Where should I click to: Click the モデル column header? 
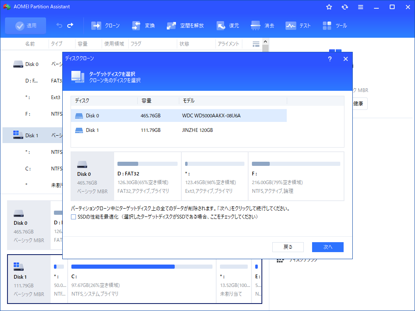click(x=233, y=101)
